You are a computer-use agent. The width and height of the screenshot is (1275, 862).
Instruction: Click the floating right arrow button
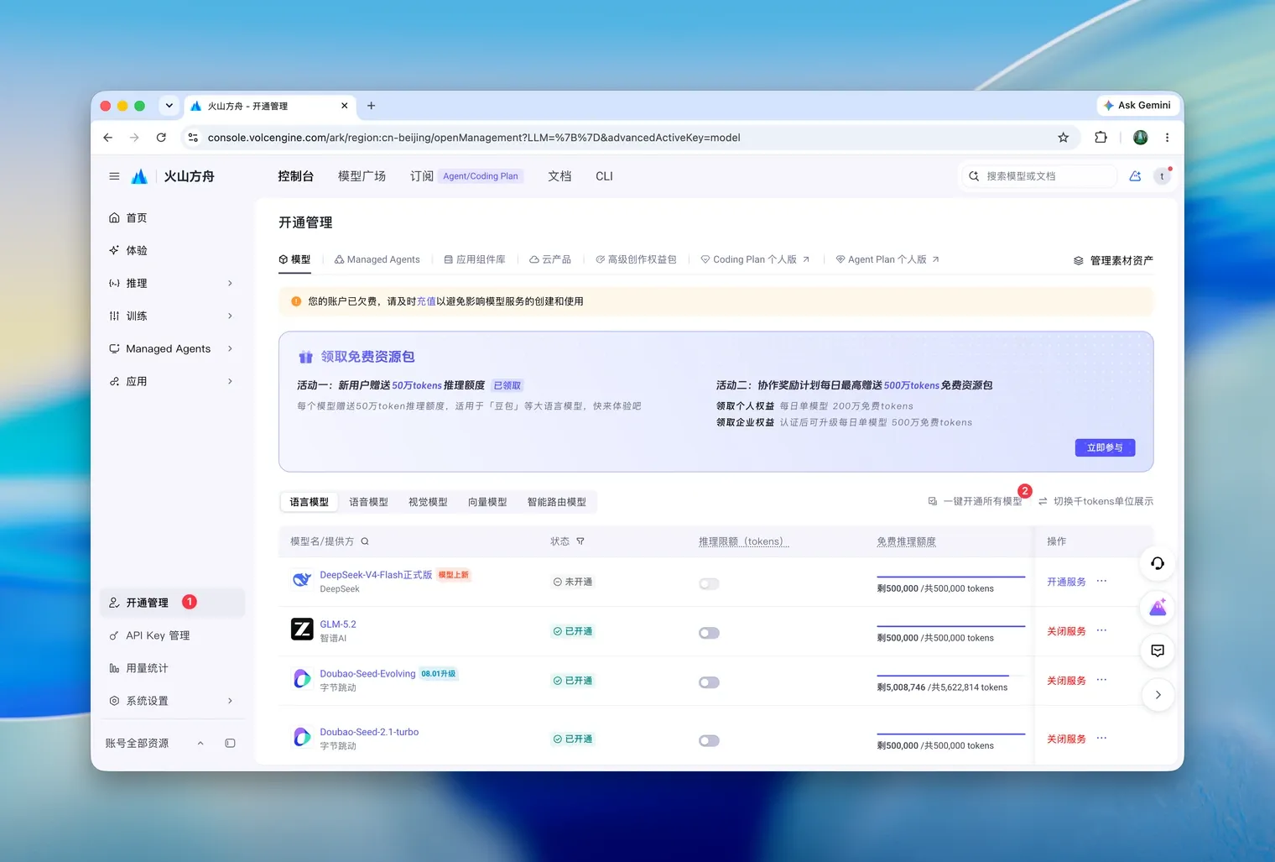point(1158,694)
